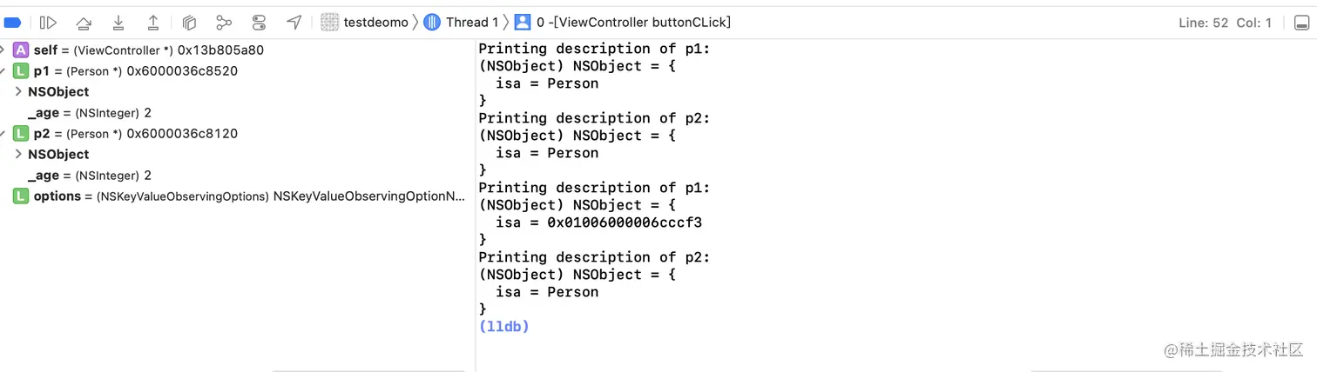Click the Line 52 Col 1 indicator

pyautogui.click(x=1225, y=23)
